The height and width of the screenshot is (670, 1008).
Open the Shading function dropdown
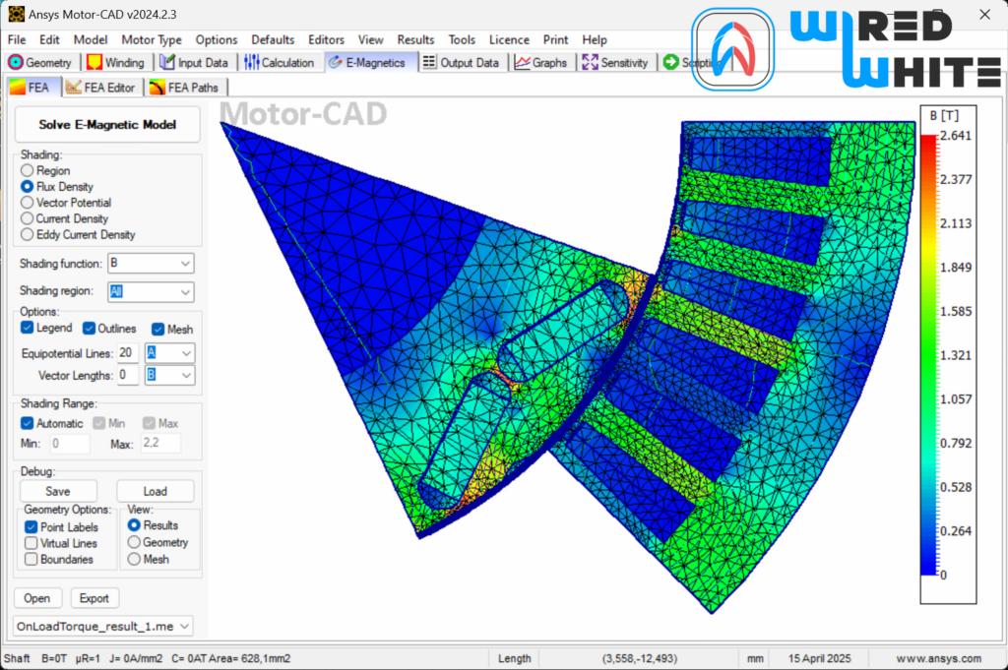click(185, 264)
